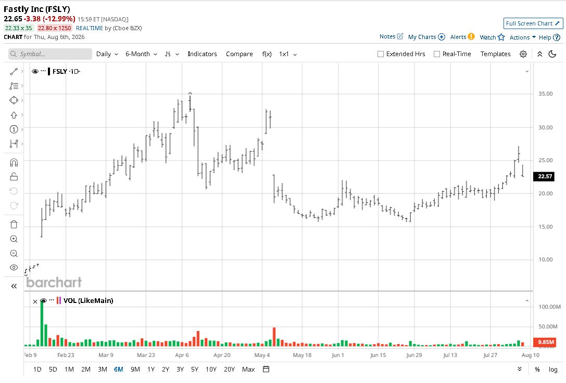566x383 pixels.
Task: Open the Indicators menu
Action: coord(202,54)
